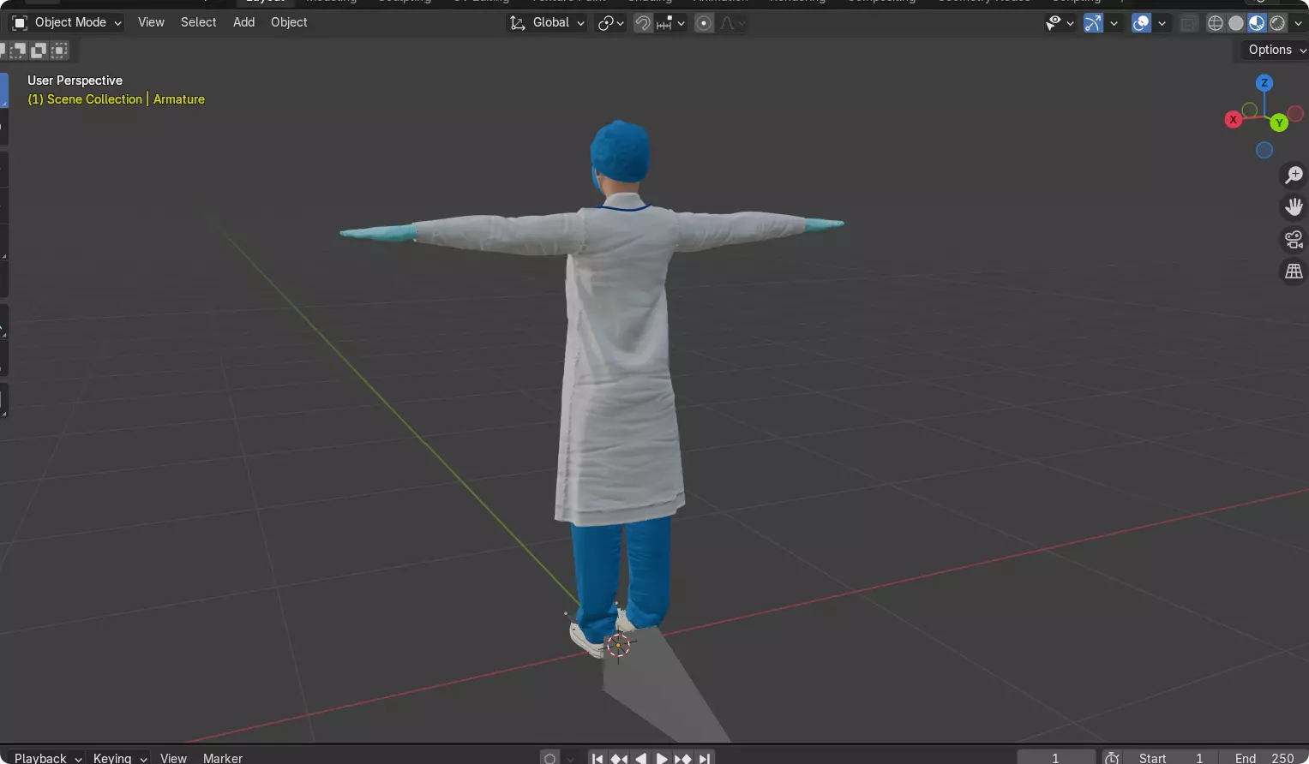Switch to solid viewport shading
This screenshot has height=764, width=1309.
click(x=1235, y=23)
